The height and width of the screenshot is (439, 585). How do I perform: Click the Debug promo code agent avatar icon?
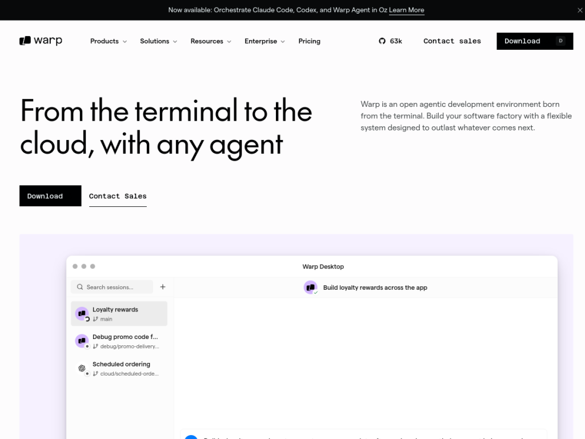pos(82,341)
